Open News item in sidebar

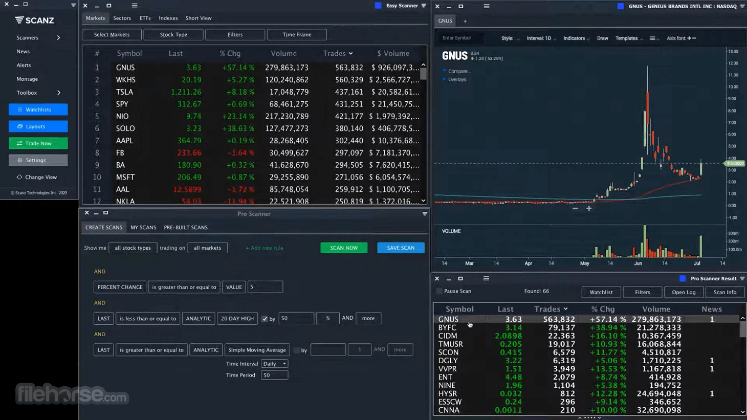tap(23, 52)
